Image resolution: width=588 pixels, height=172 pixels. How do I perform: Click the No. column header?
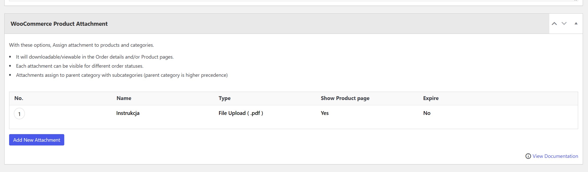click(x=19, y=98)
